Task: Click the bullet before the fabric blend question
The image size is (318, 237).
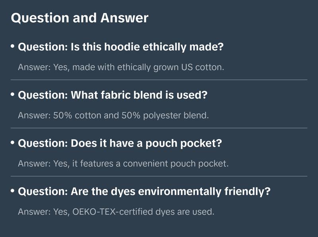Action: pyautogui.click(x=13, y=95)
